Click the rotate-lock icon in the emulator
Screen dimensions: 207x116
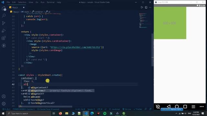pos(158,107)
